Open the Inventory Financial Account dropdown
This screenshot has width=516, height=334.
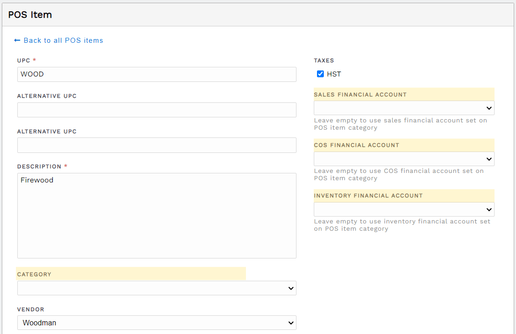tap(404, 209)
